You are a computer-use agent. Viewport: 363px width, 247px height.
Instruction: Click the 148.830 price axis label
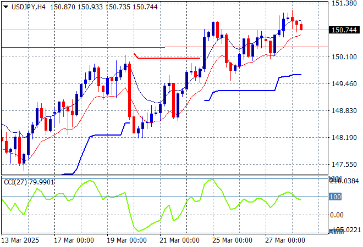pyautogui.click(x=344, y=111)
